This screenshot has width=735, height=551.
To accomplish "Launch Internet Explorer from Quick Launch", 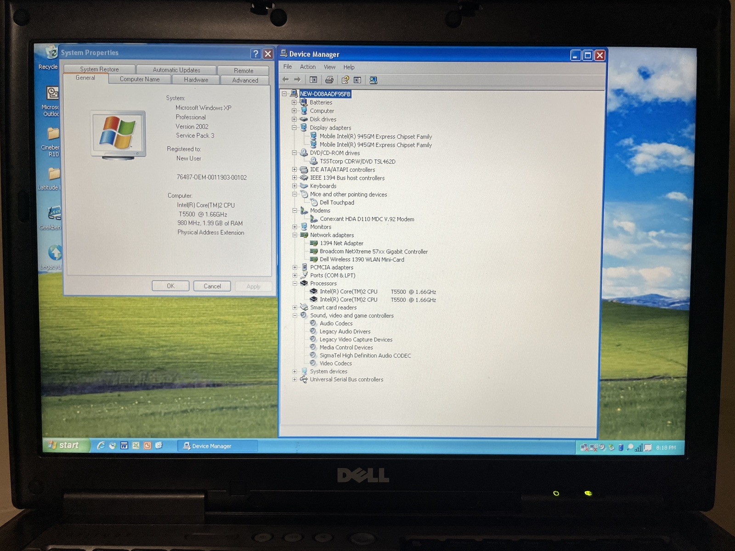I will click(101, 445).
